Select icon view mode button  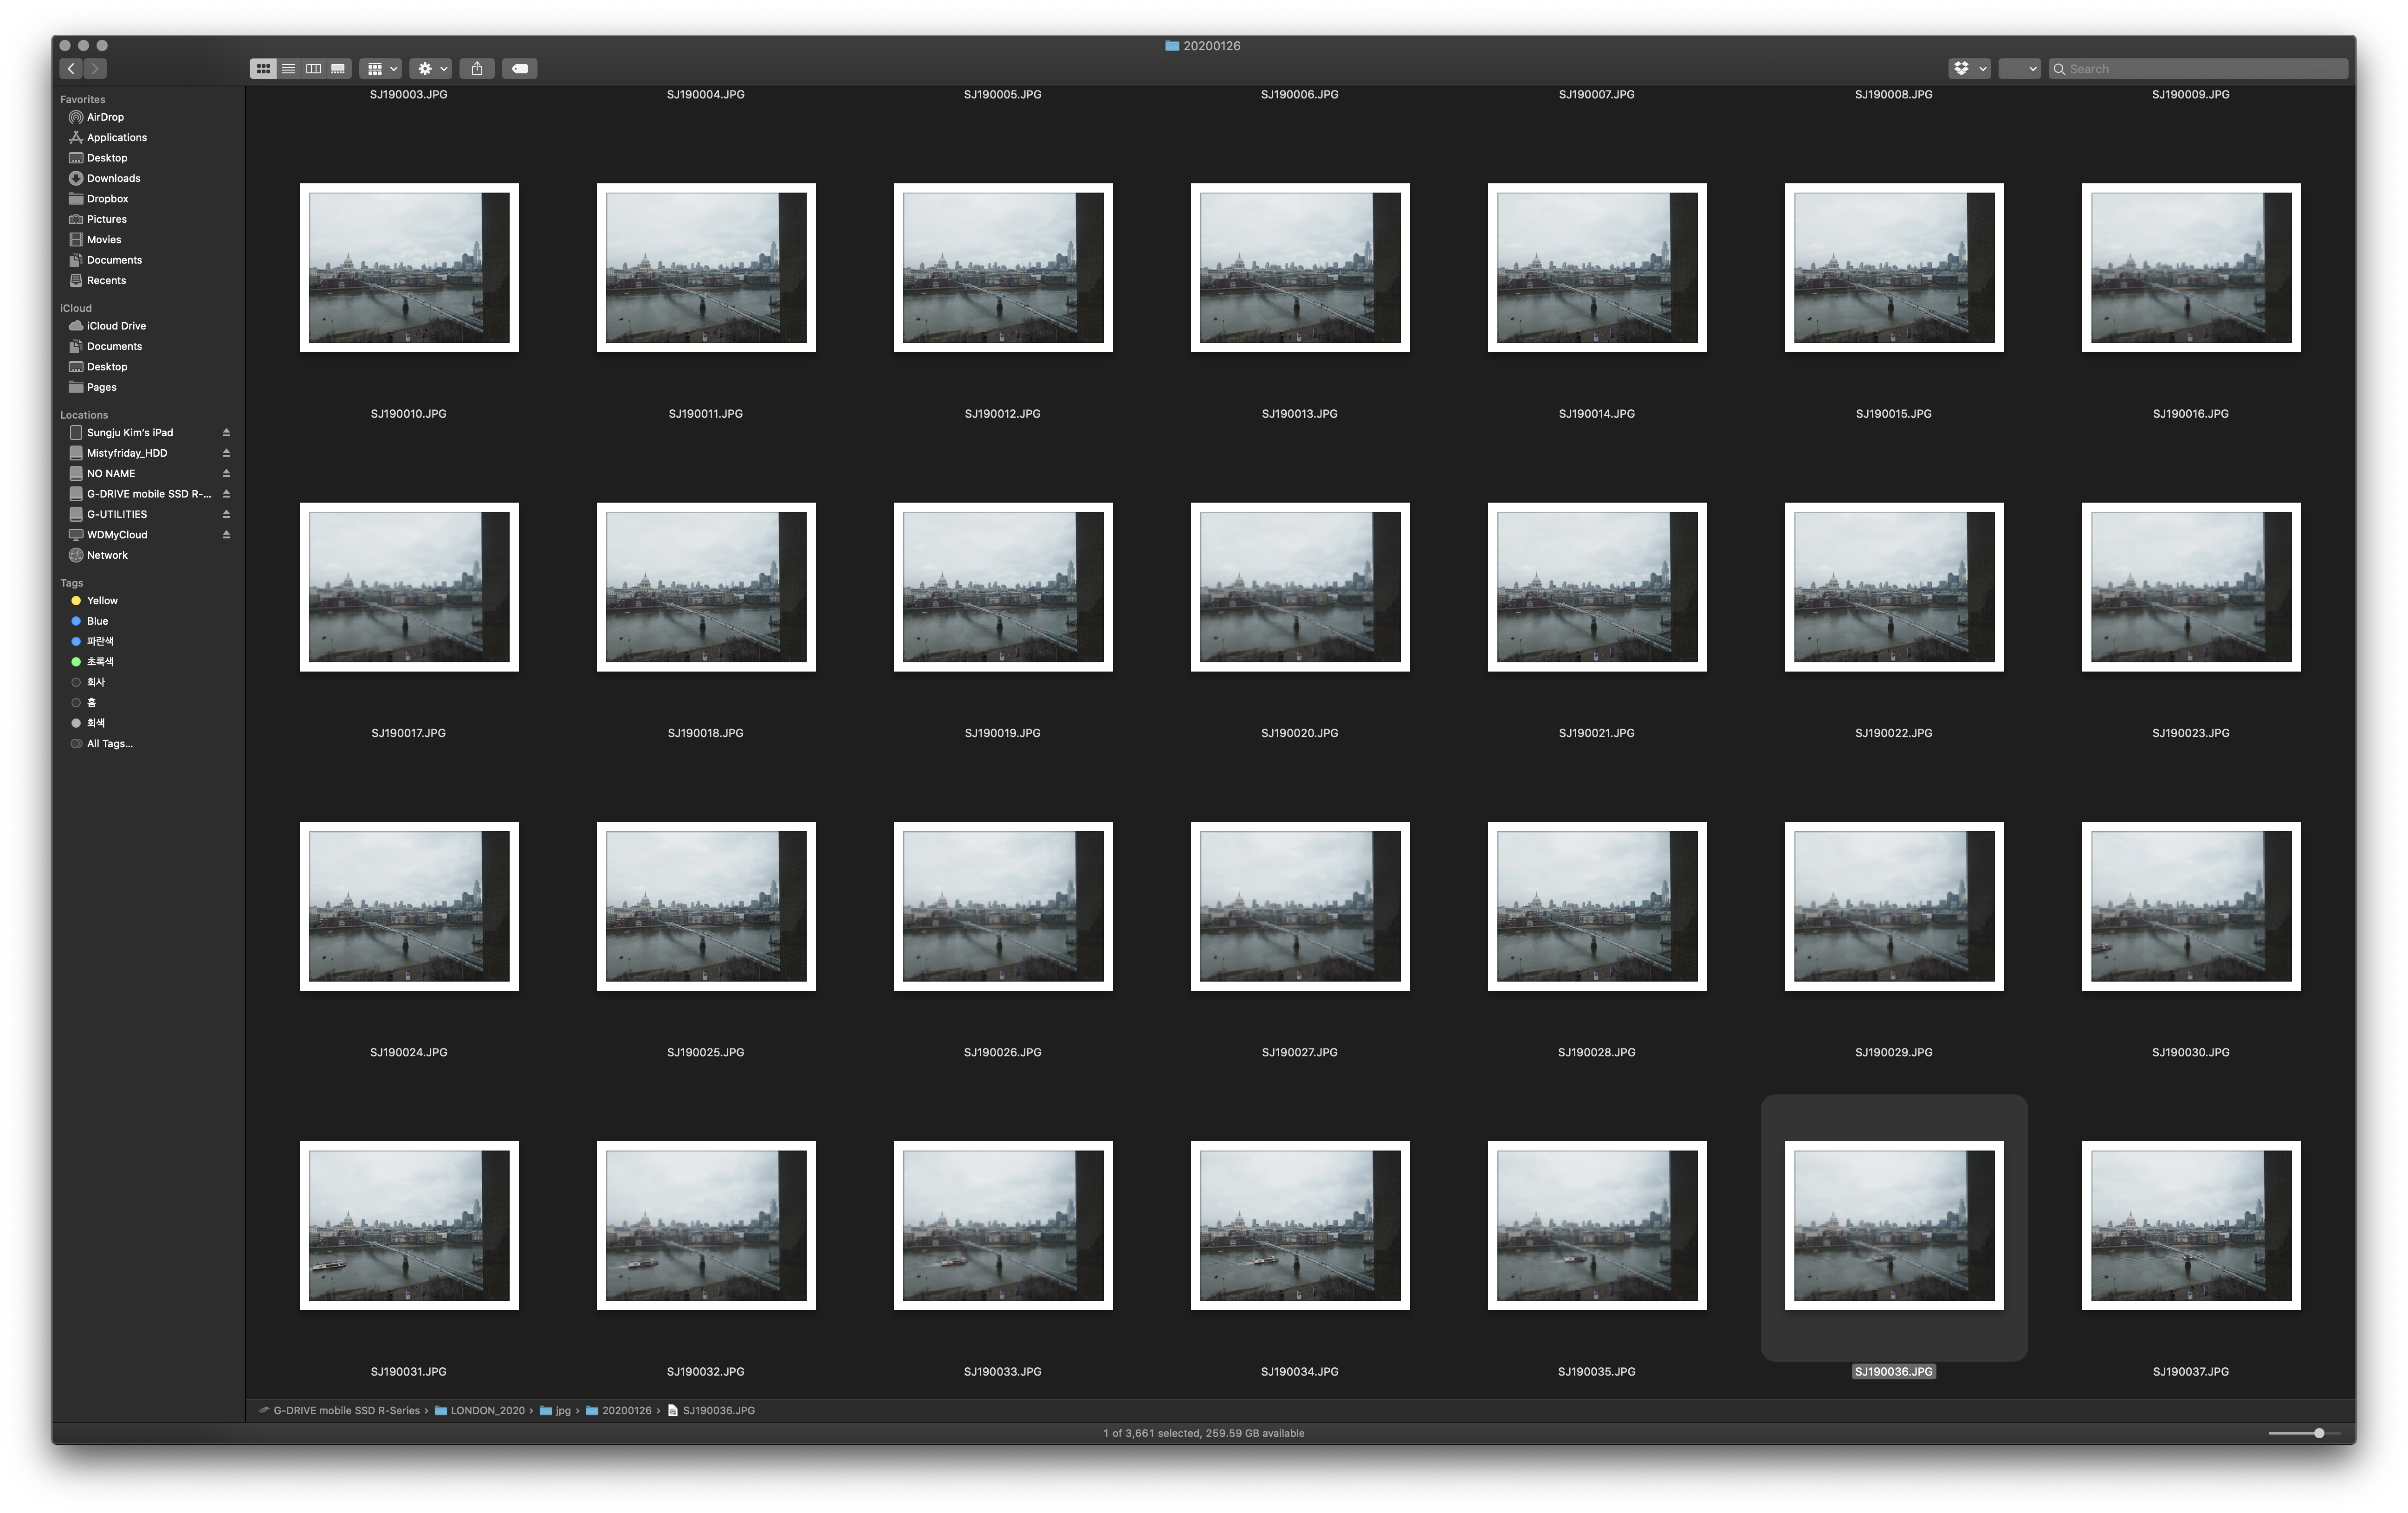coord(263,69)
